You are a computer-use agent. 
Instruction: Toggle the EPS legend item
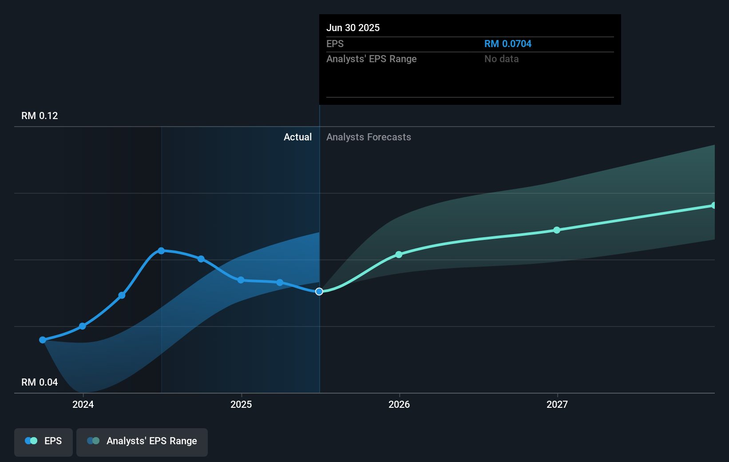[x=43, y=441]
